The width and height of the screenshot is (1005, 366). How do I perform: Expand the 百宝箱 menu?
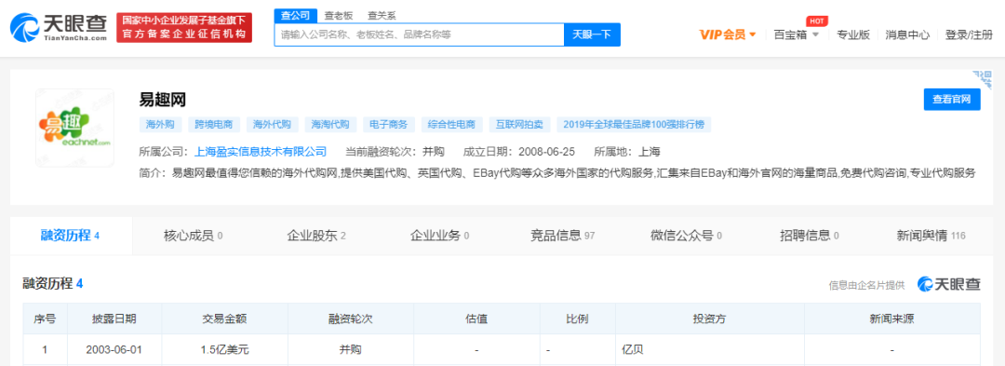[x=796, y=34]
